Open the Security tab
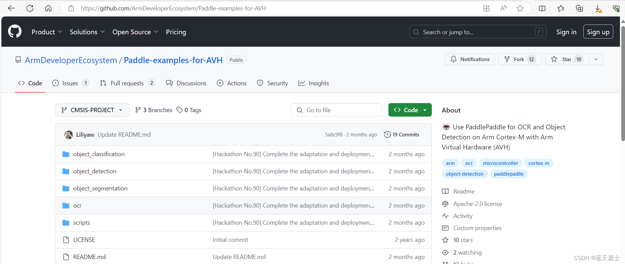The image size is (625, 264). click(x=272, y=83)
